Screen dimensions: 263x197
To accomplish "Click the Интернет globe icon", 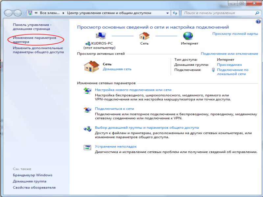I will (x=188, y=35).
